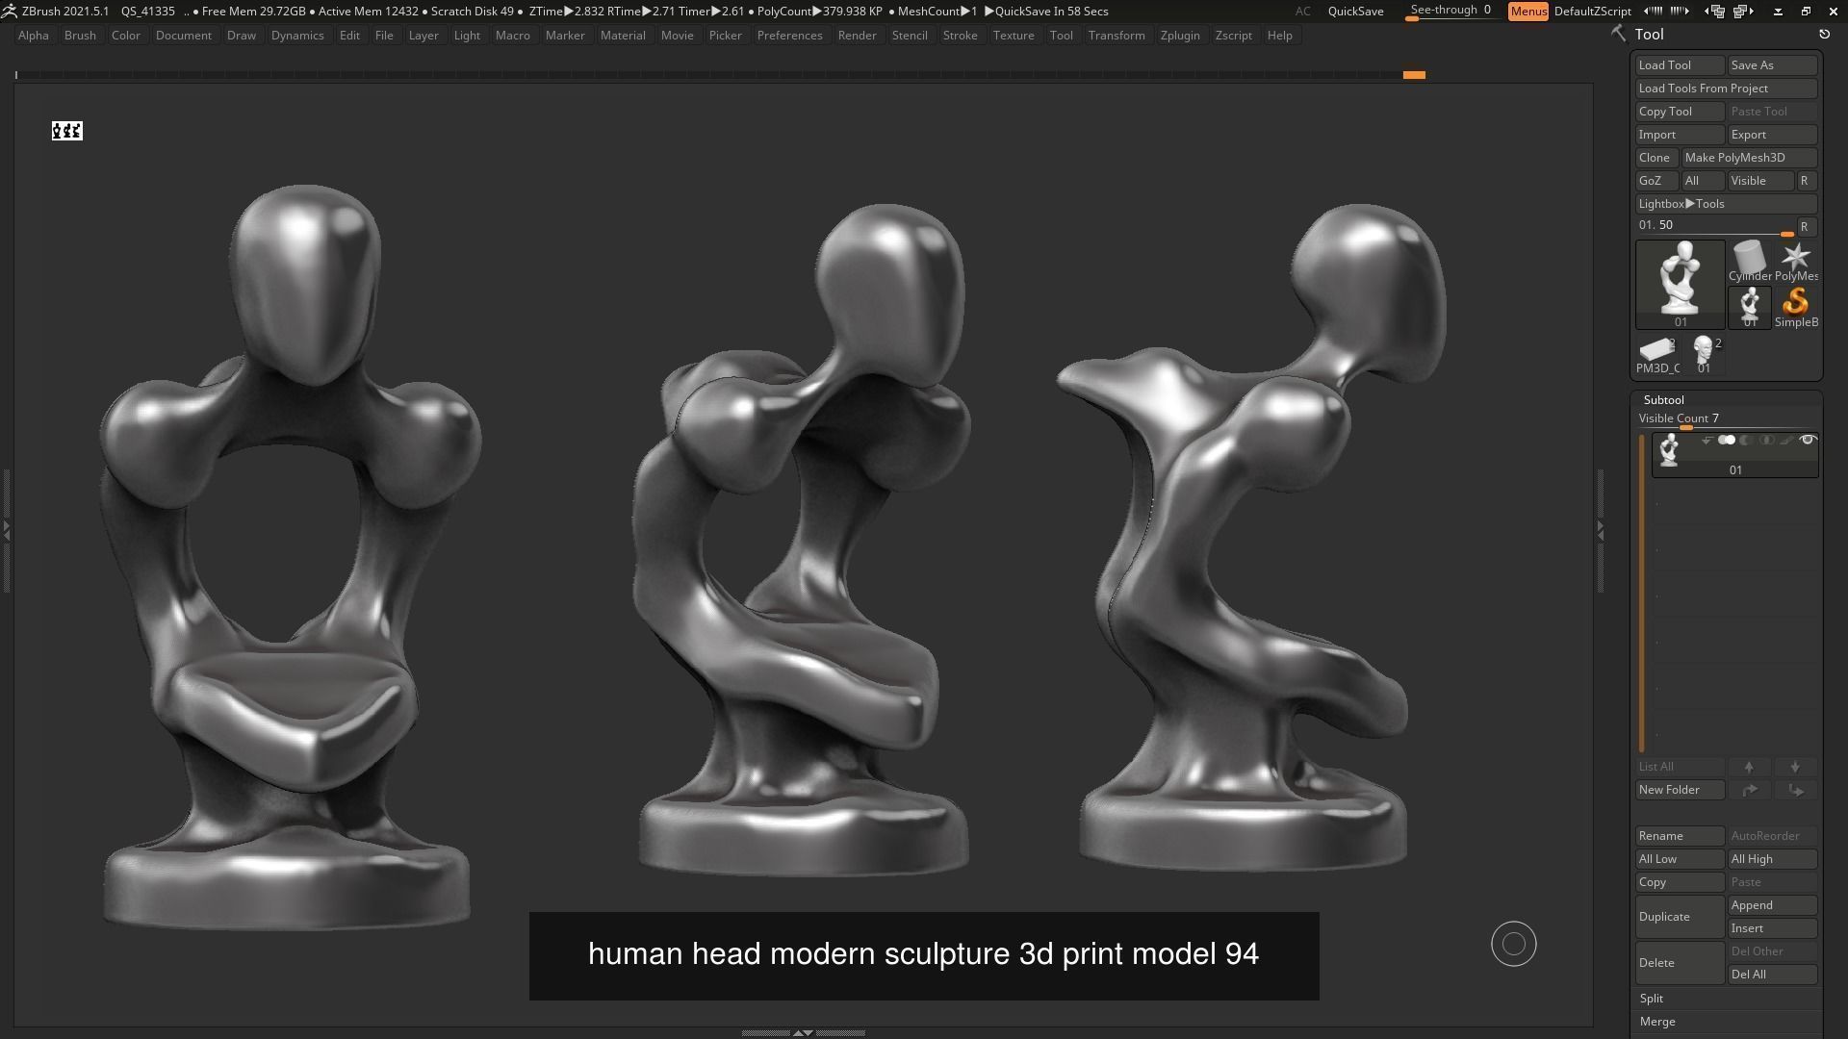Screen dimensions: 1848x1039
Task: Load next UI colors arrow icon
Action: [x=1680, y=12]
